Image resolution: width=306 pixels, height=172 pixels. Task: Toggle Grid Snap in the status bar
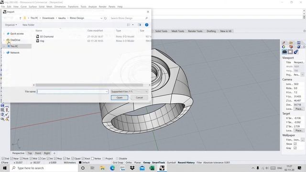(x=118, y=162)
